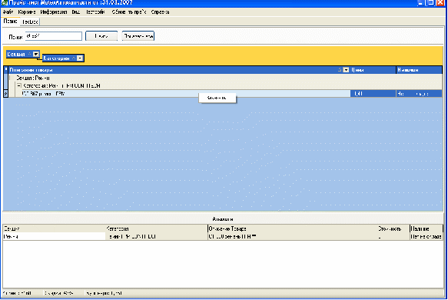The height and width of the screenshot is (300, 448).
Task: Open the Корзина menu
Action: point(27,12)
